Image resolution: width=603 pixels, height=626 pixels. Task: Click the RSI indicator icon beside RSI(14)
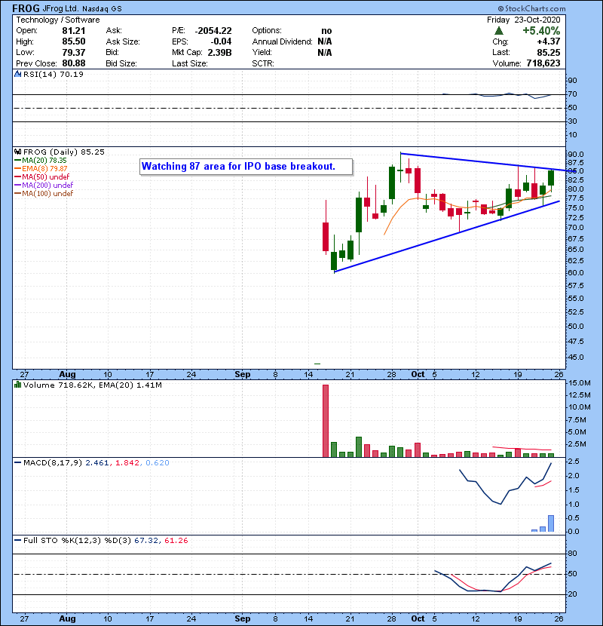click(x=18, y=74)
